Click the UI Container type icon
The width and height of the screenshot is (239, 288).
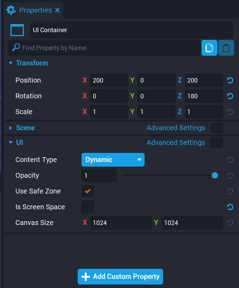pos(17,30)
